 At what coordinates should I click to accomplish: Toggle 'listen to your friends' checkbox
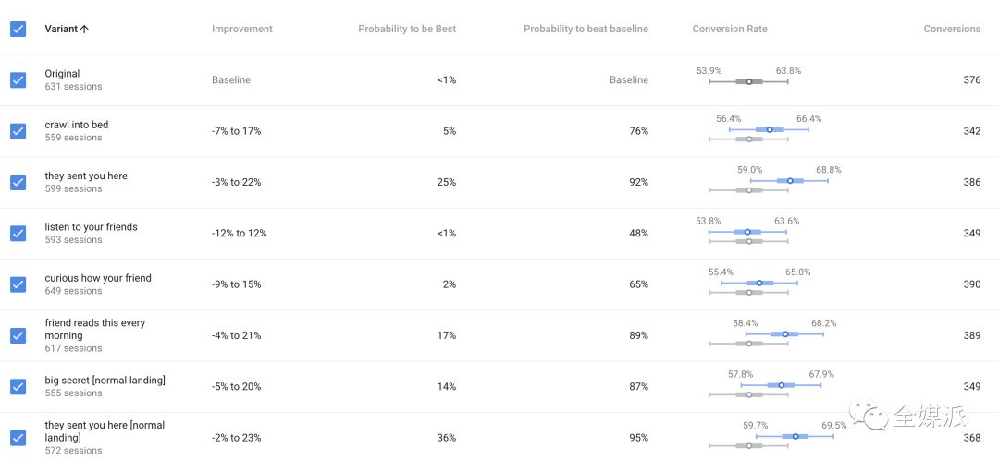(18, 234)
